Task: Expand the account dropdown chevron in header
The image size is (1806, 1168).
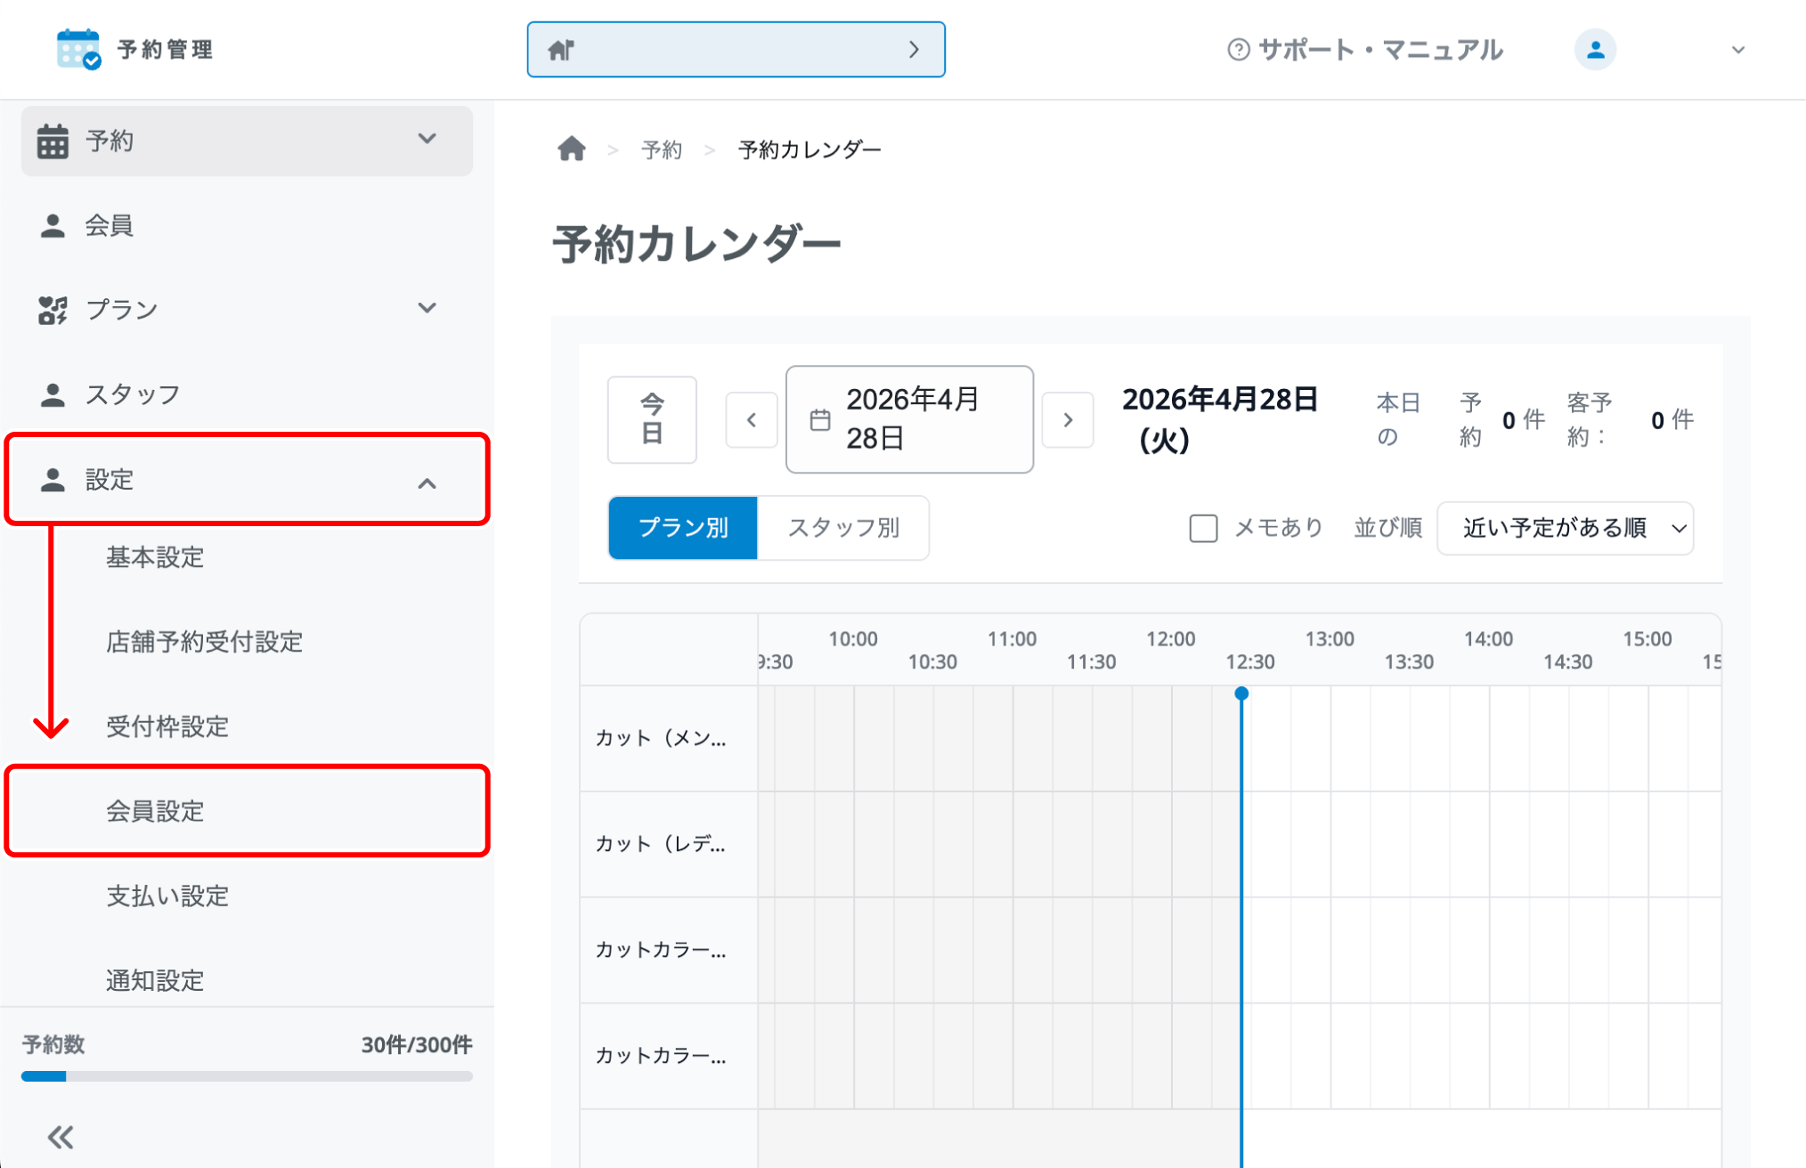Action: [1737, 50]
